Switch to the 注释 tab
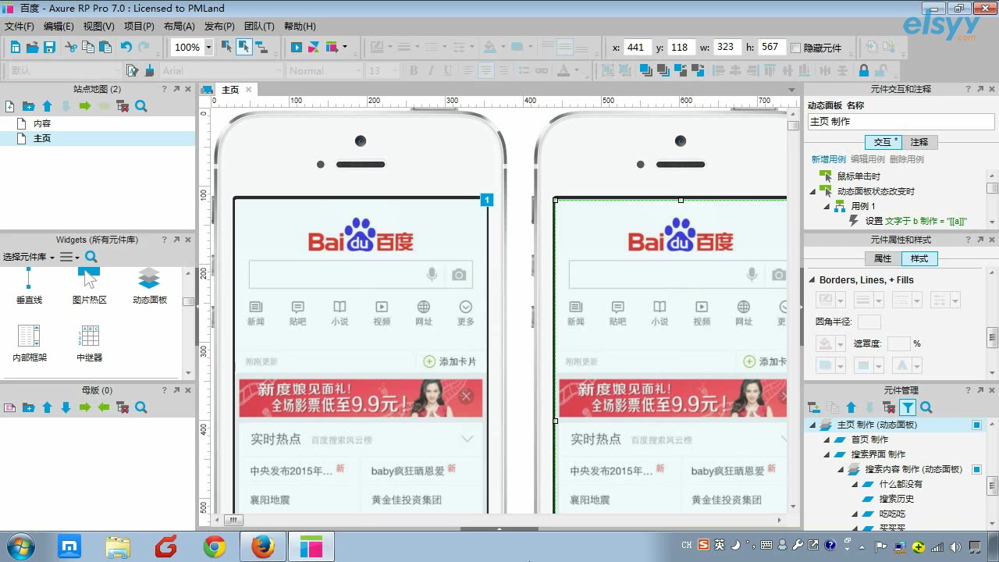Screen dimensions: 999x562 click(x=919, y=142)
